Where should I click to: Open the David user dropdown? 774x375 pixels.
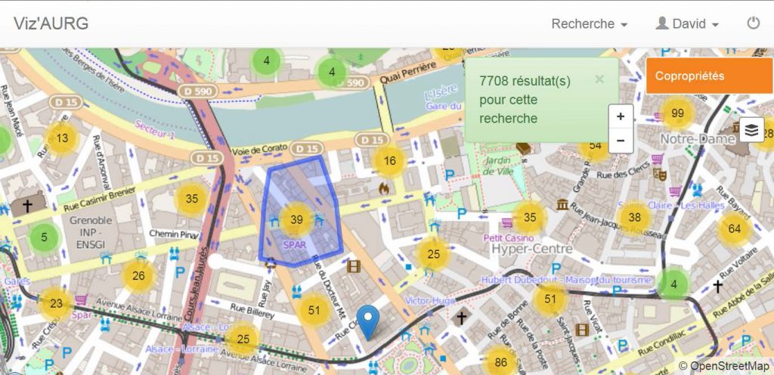point(687,24)
